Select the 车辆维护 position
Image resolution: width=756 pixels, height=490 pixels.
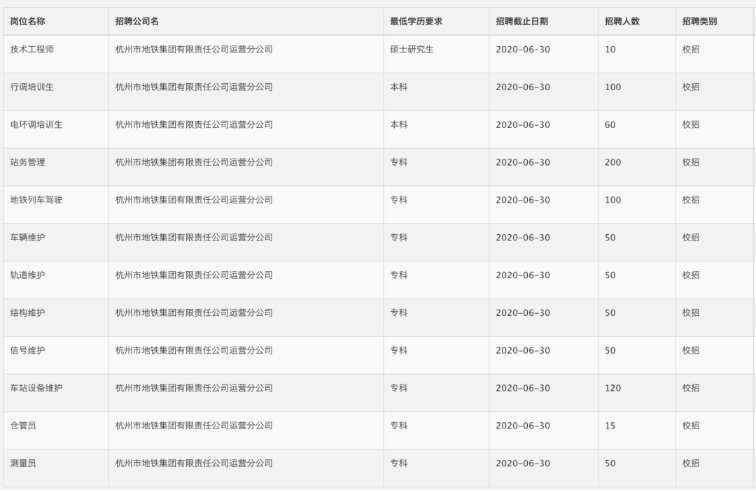(x=28, y=238)
